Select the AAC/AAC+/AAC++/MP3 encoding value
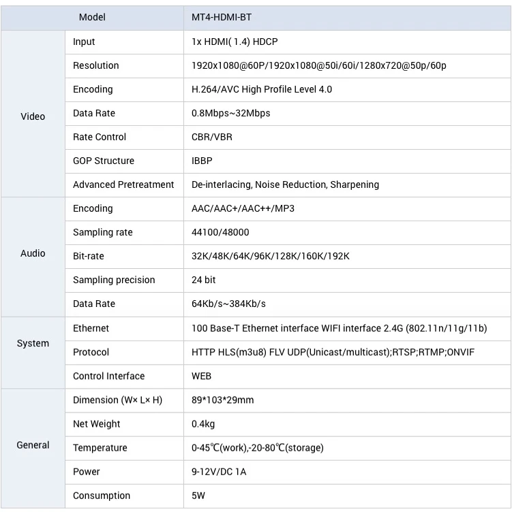This screenshot has height=518, width=512. pyautogui.click(x=243, y=208)
